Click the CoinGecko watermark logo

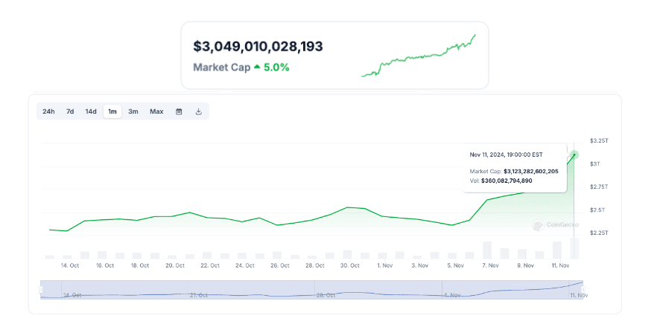(x=550, y=224)
